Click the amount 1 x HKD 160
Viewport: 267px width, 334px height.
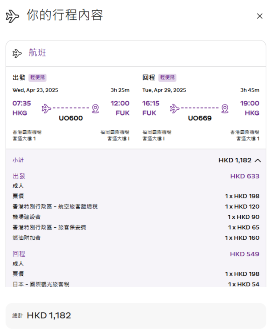point(242,238)
